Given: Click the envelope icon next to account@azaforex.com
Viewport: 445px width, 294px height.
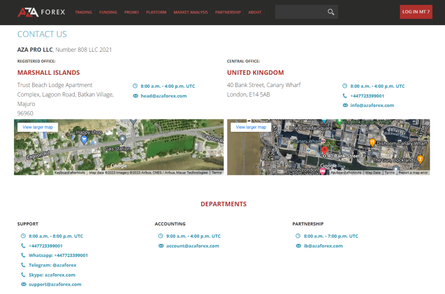Looking at the screenshot, I should 161,246.
